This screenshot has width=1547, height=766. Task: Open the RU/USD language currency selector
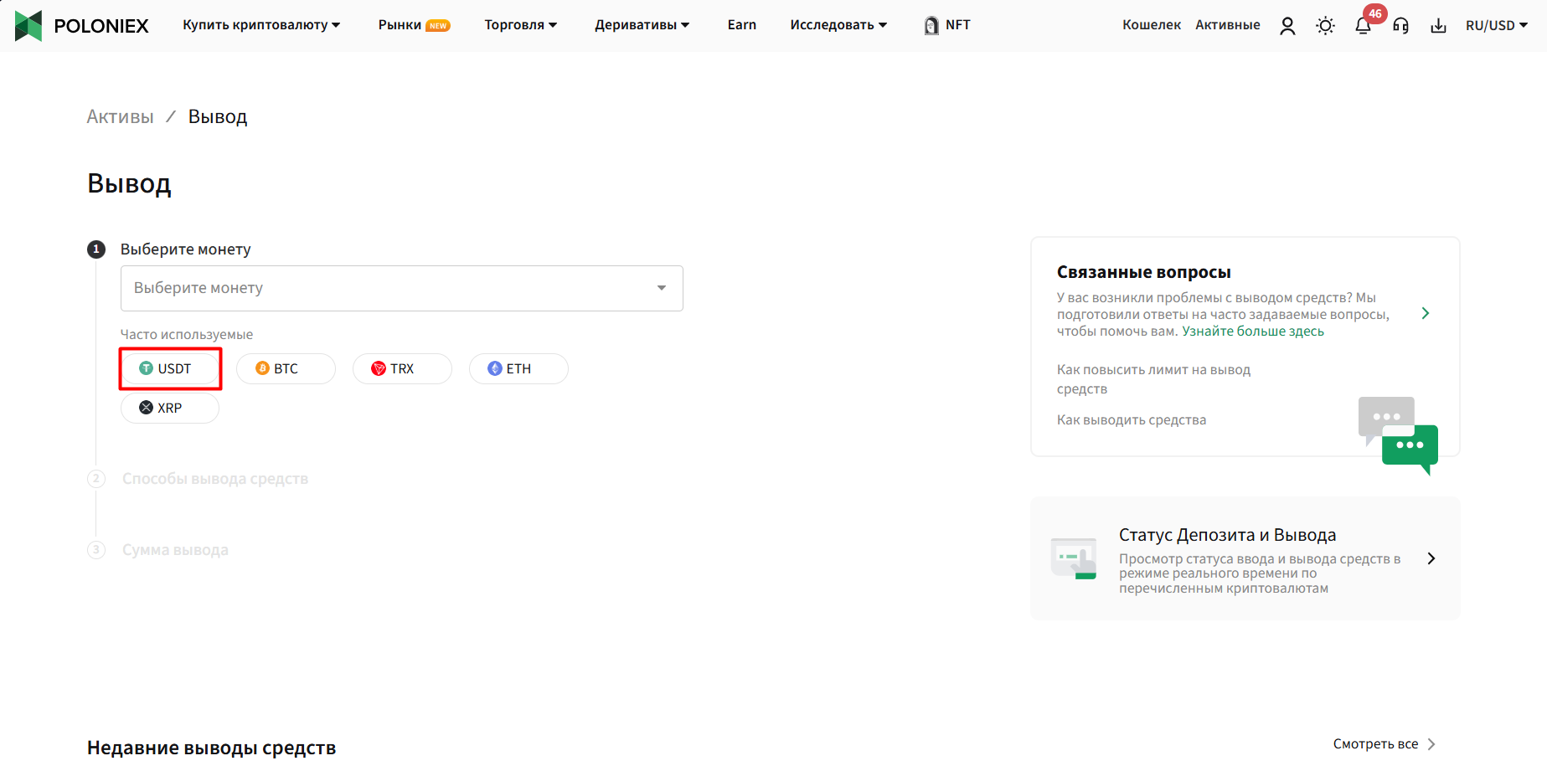[1497, 26]
